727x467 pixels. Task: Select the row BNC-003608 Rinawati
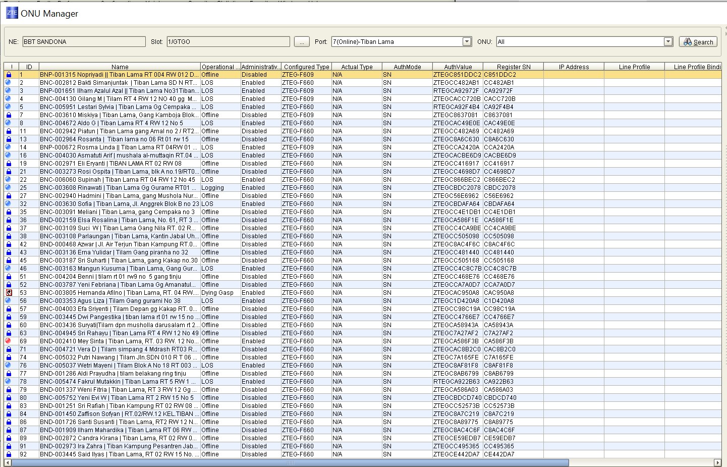[x=363, y=188]
